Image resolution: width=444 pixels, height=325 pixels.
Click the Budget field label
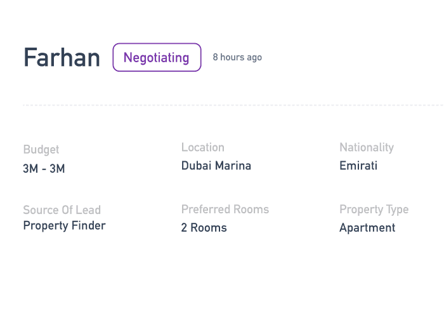point(41,150)
